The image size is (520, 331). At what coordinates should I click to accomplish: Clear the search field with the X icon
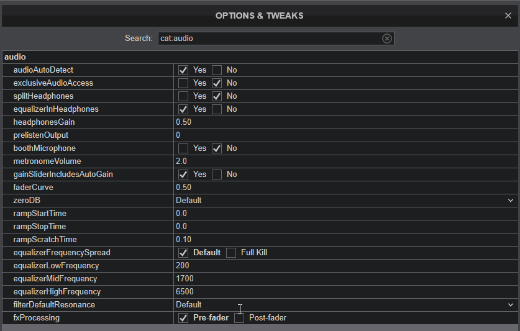coord(386,39)
